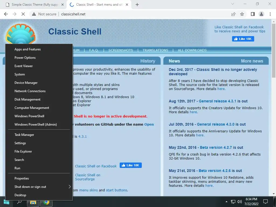This screenshot has width=276, height=207.
Task: Open the More news link
Action: coord(252,61)
